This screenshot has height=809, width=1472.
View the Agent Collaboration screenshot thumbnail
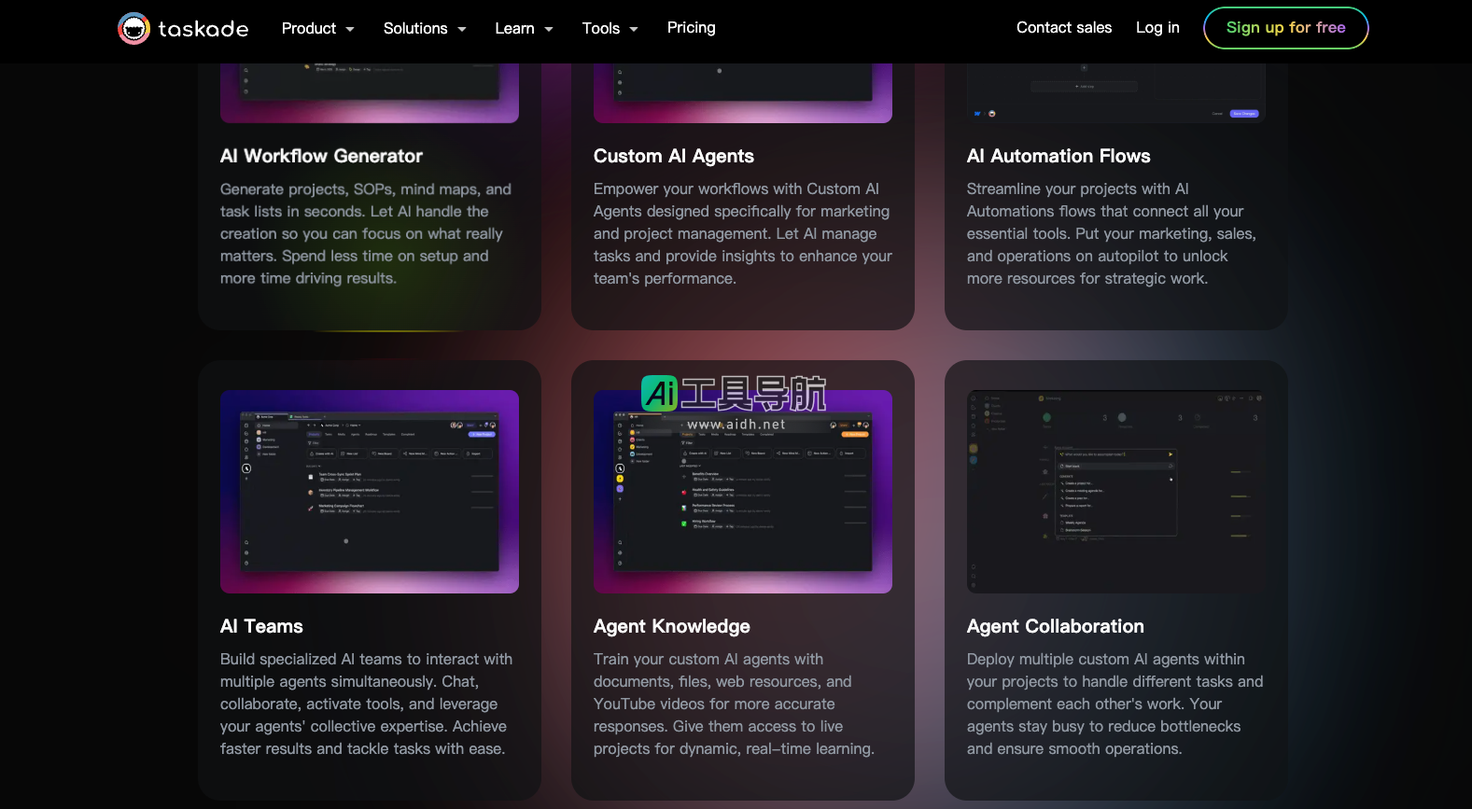pyautogui.click(x=1115, y=492)
